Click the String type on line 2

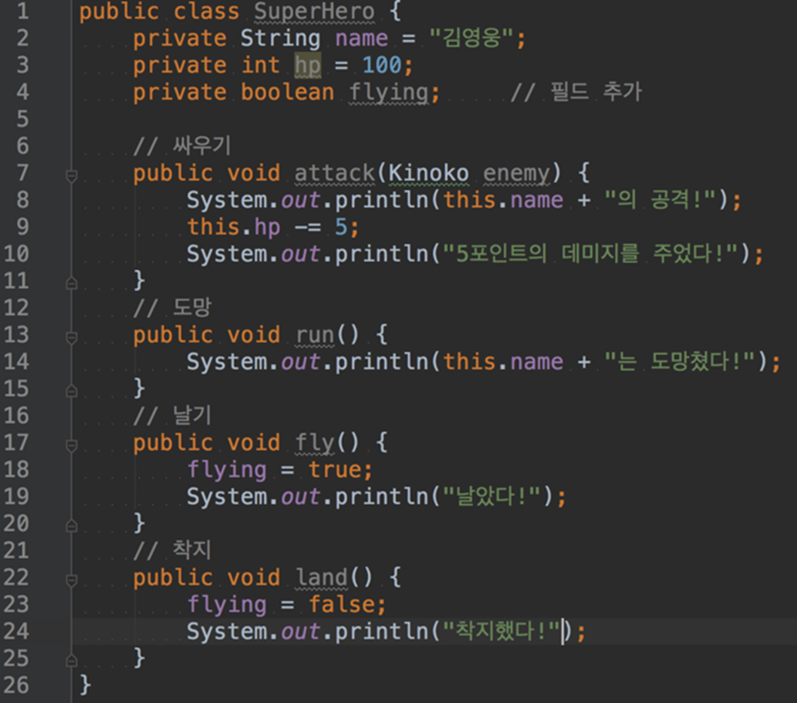tap(281, 39)
